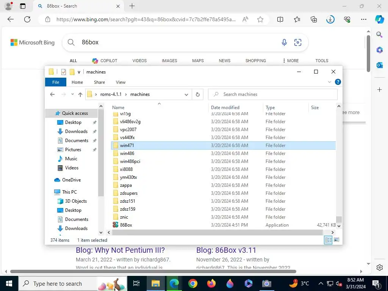Open Outlook from Edge sidebar
This screenshot has width=388, height=291.
click(379, 65)
